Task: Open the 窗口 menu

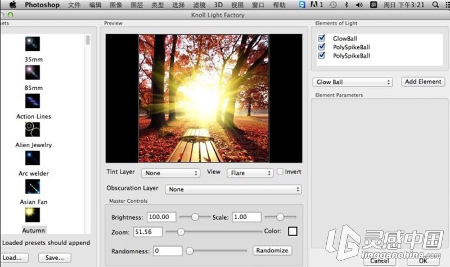Action: [x=258, y=4]
